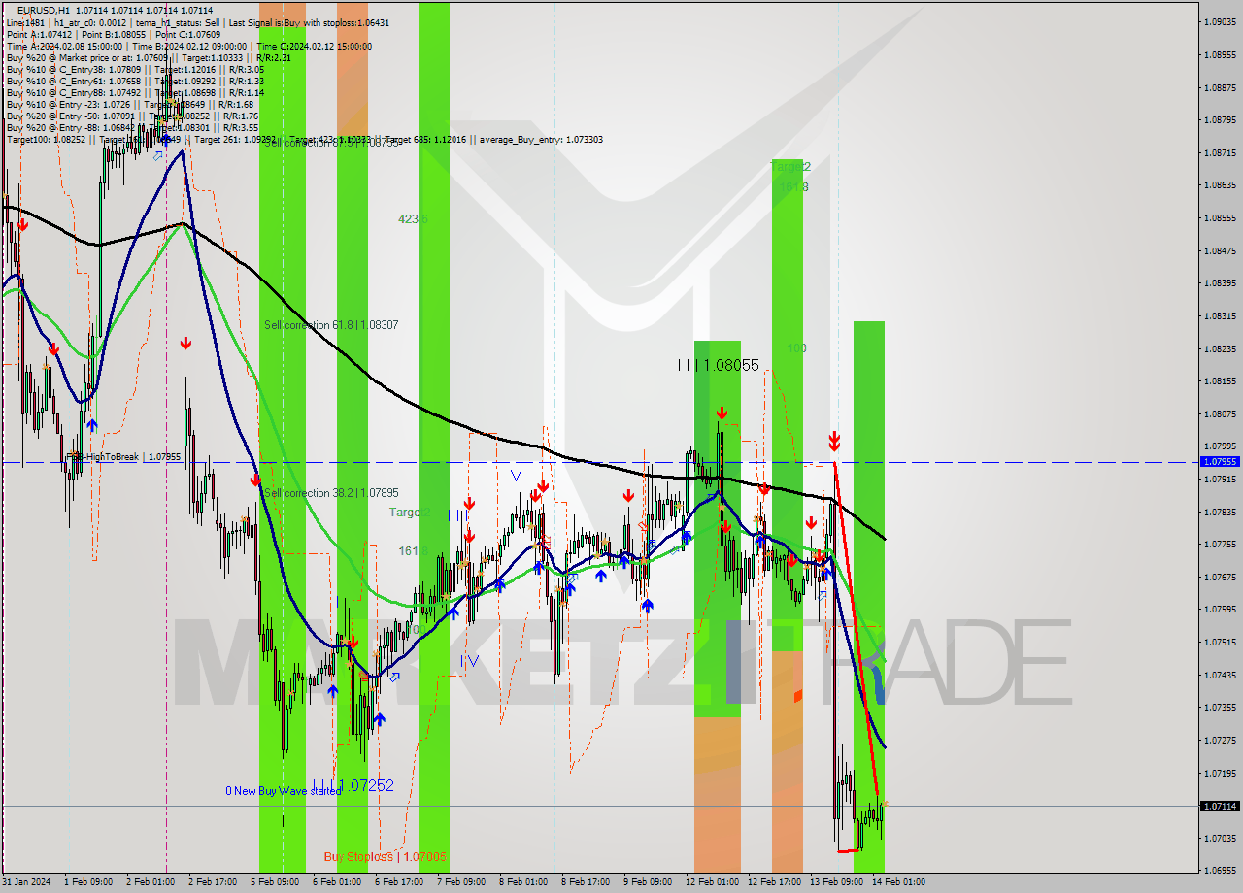Click the 1.07675 price axis value
The width and height of the screenshot is (1243, 893).
point(1220,577)
